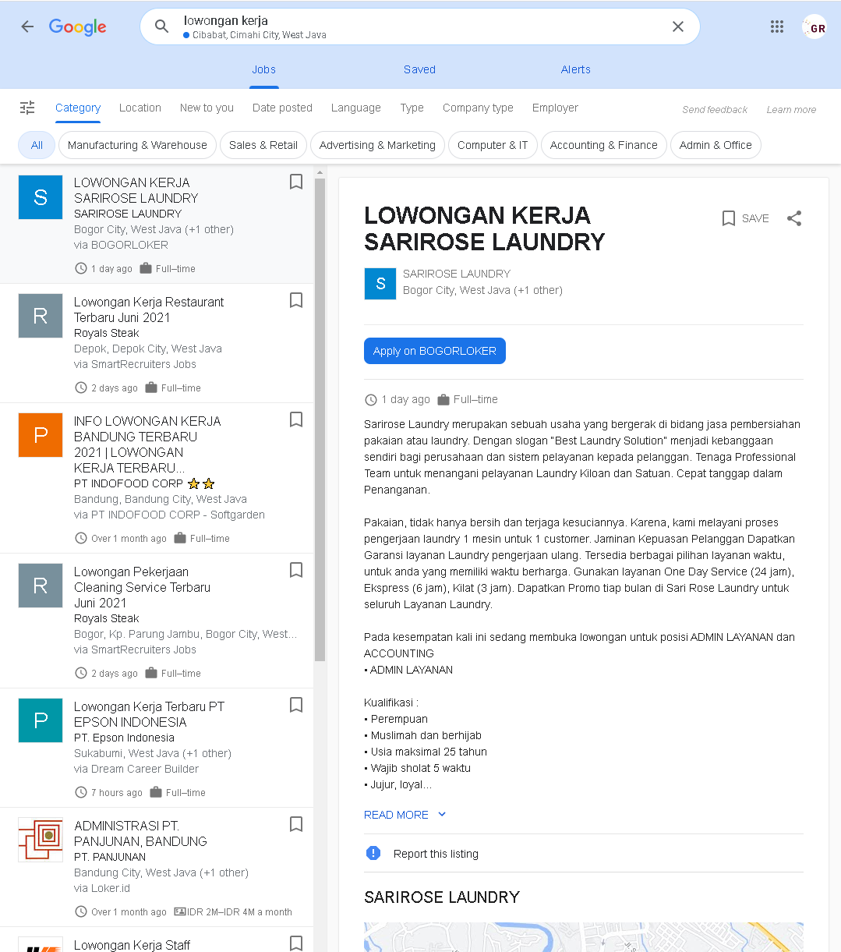Open the Employer filter
This screenshot has width=841, height=952.
click(555, 108)
